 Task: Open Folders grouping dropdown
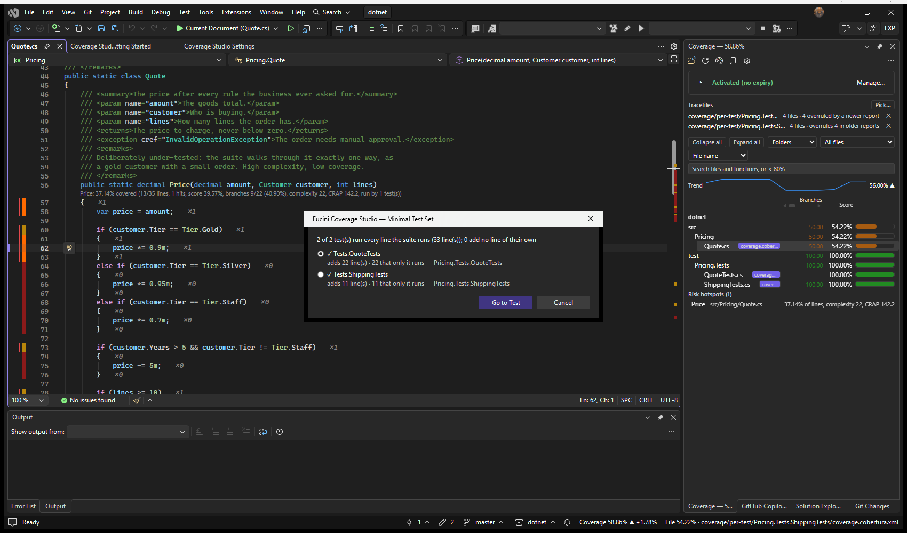click(792, 142)
